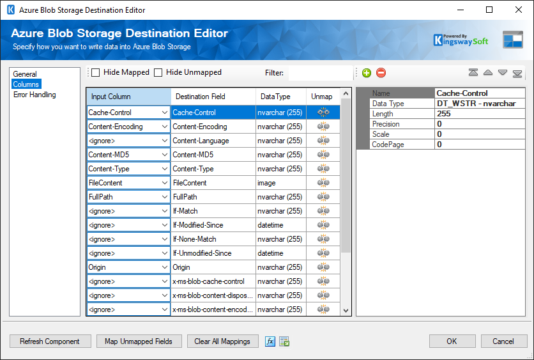The width and height of the screenshot is (534, 360).
Task: Unmap the Content-MD5 field
Action: 323,155
